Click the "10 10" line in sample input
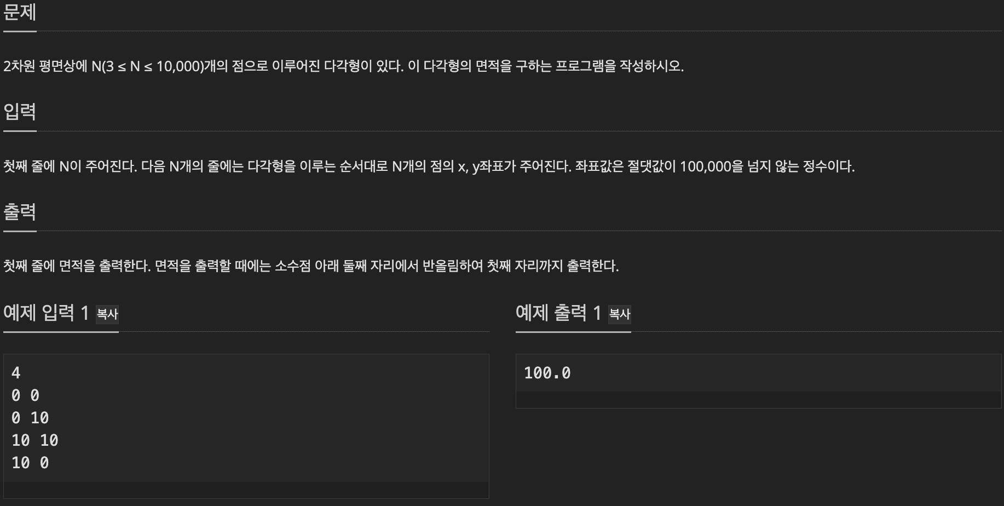The image size is (1004, 506). coord(35,440)
